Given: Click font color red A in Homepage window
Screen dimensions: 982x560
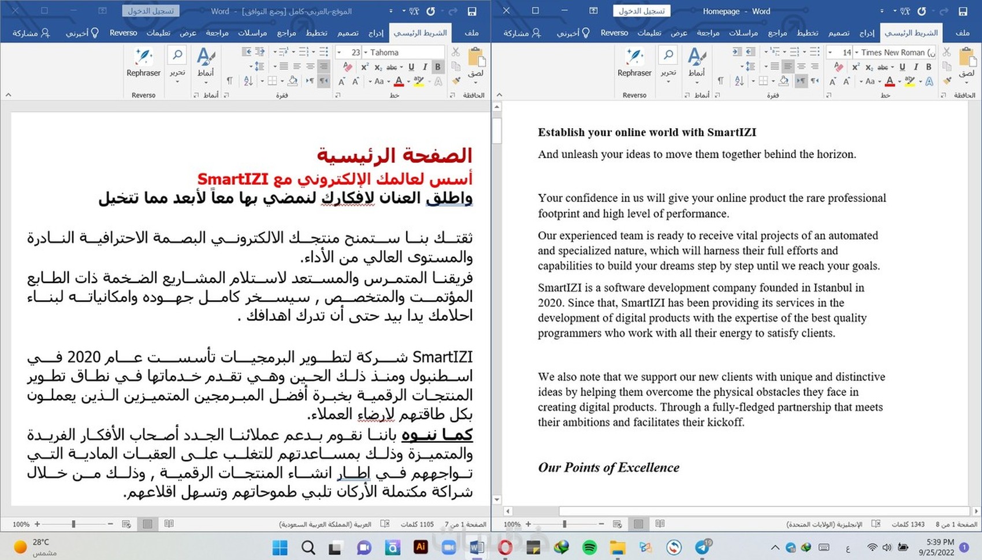Looking at the screenshot, I should [890, 81].
